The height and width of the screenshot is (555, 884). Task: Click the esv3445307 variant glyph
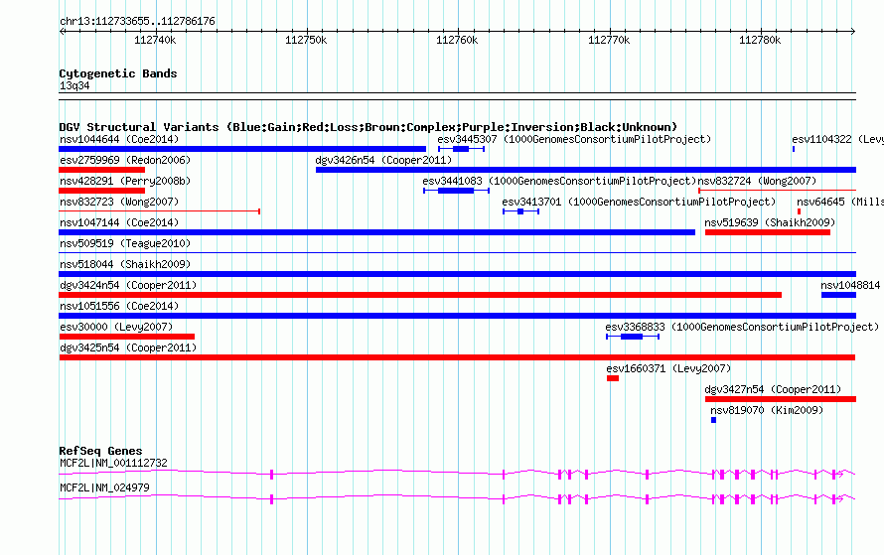461,149
